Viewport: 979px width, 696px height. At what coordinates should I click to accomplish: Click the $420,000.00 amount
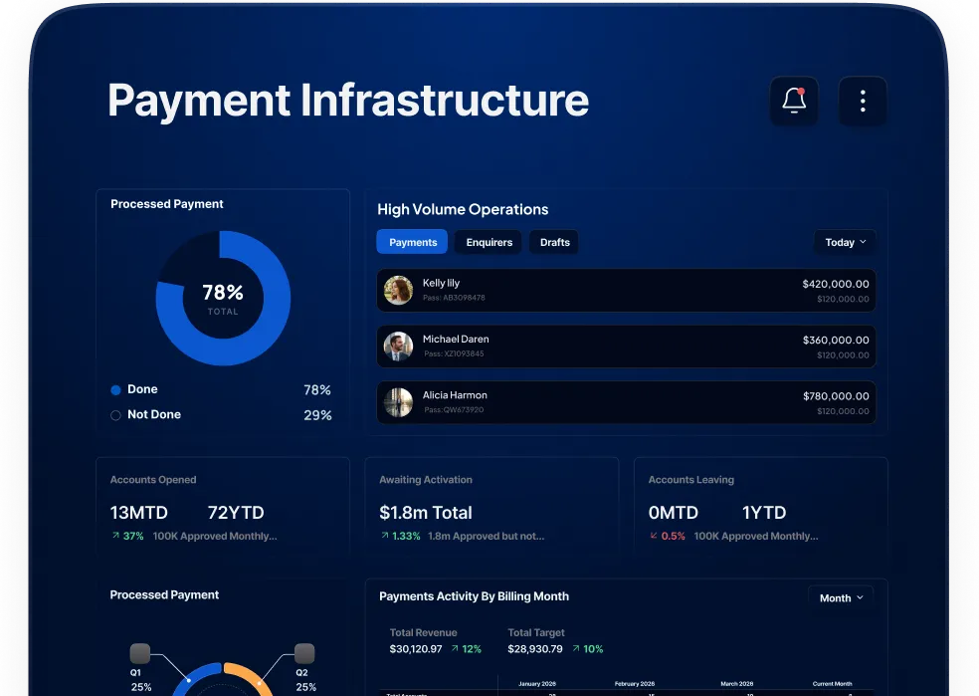(x=836, y=284)
